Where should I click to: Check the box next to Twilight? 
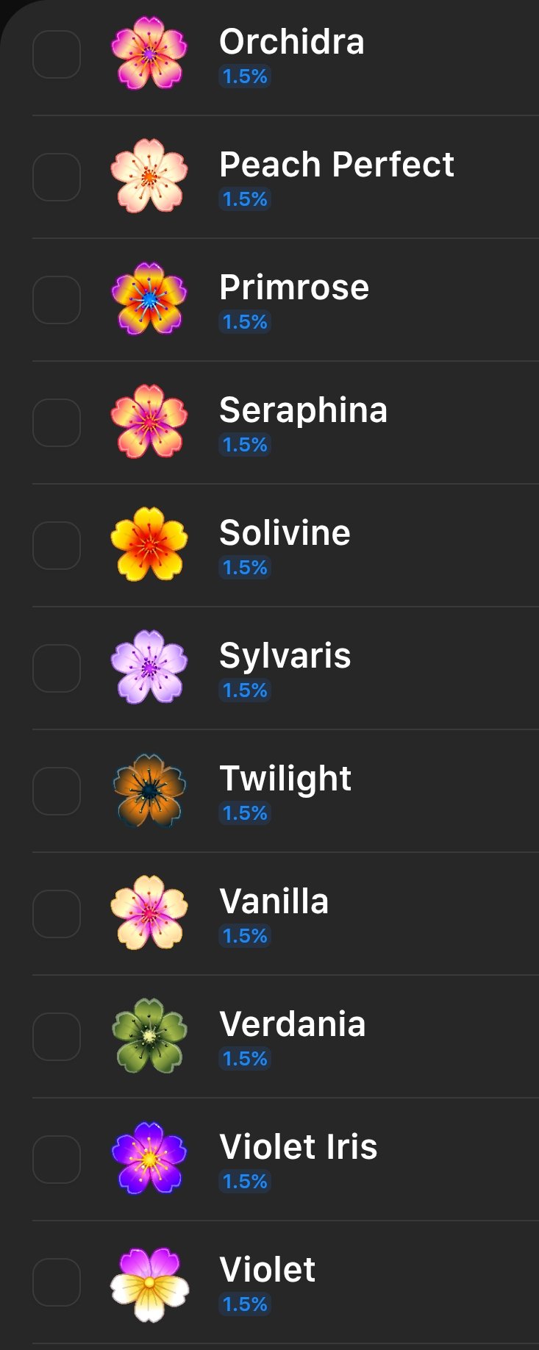57,791
